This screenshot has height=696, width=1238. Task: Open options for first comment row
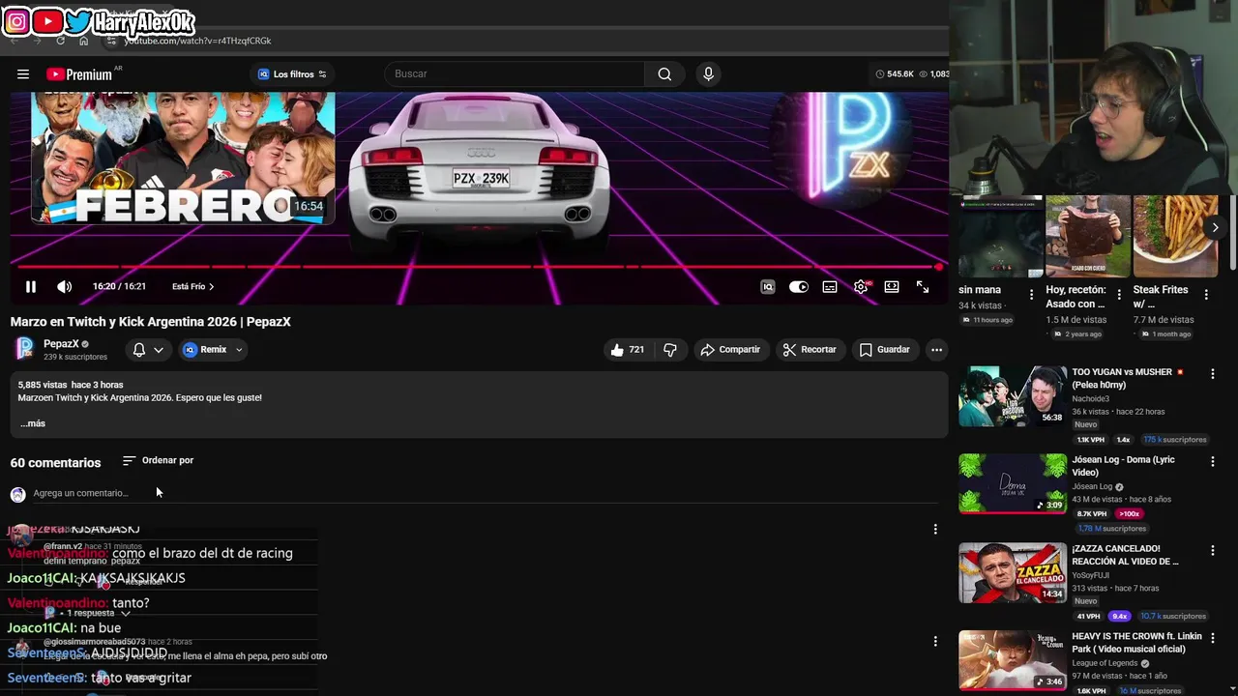point(935,530)
